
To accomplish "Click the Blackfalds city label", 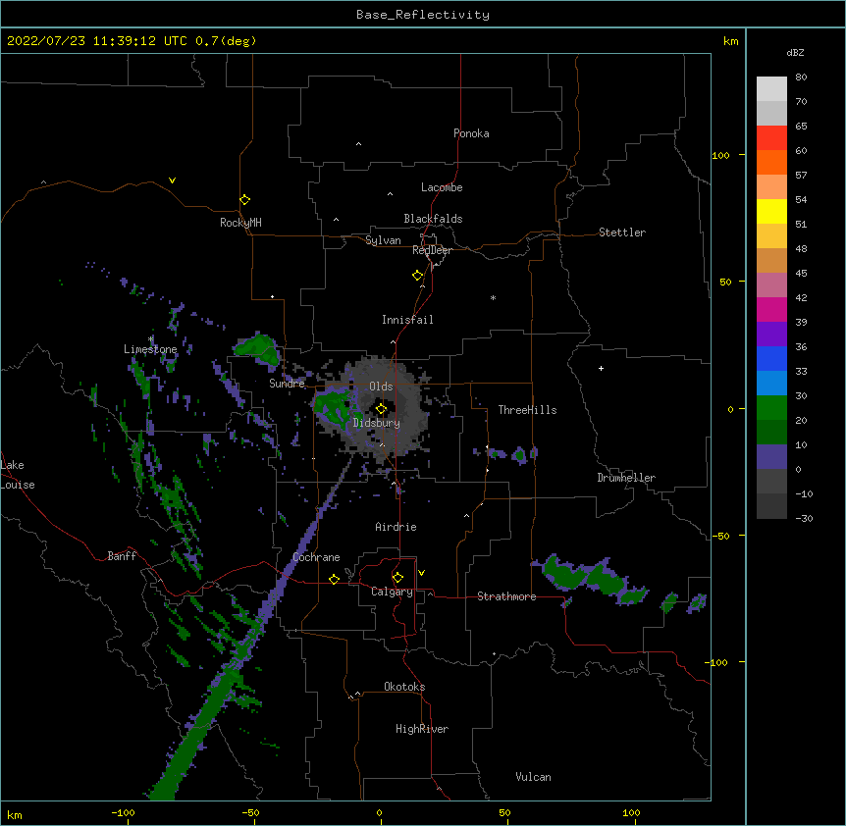I will [x=433, y=219].
